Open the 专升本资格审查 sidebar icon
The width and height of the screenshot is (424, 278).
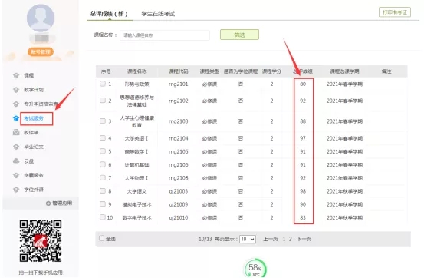point(16,104)
